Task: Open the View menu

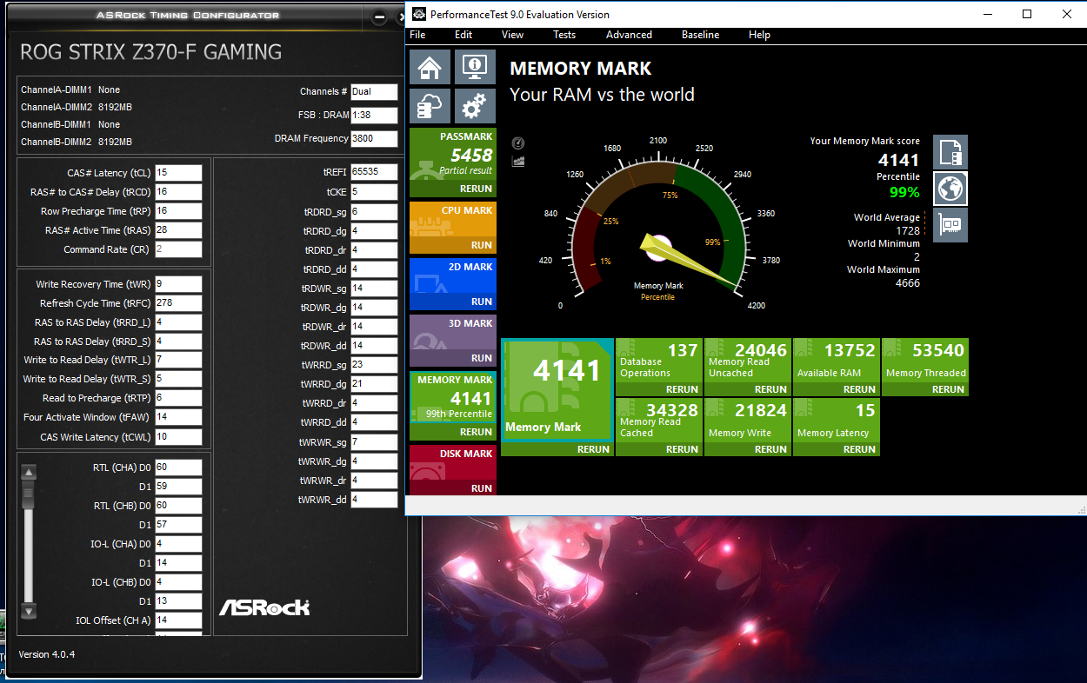Action: [513, 35]
